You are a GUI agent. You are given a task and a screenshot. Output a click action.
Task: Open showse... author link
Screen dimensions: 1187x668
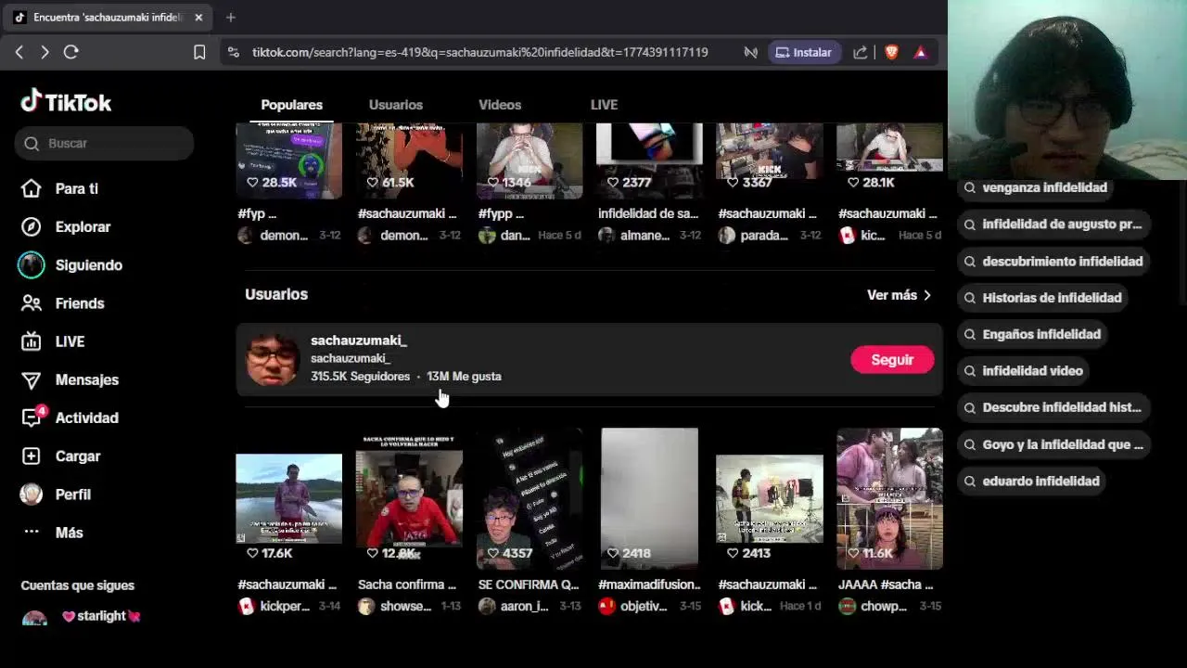pyautogui.click(x=395, y=606)
